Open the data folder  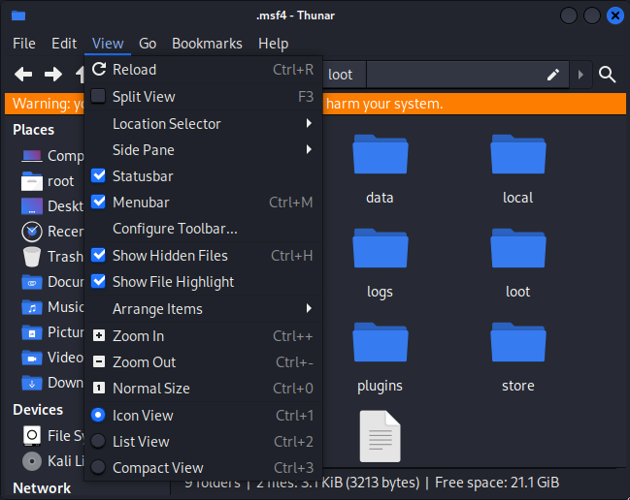coord(381,154)
